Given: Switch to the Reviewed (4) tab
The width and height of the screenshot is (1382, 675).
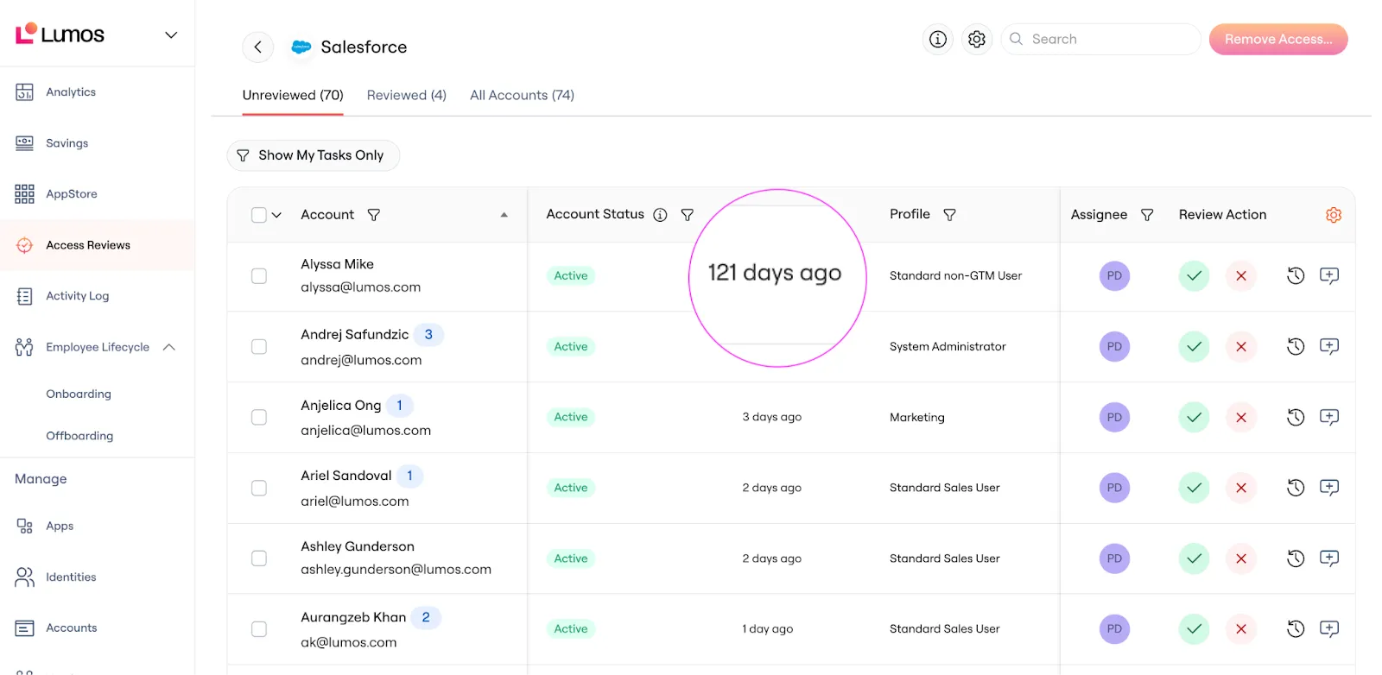Looking at the screenshot, I should (x=406, y=95).
